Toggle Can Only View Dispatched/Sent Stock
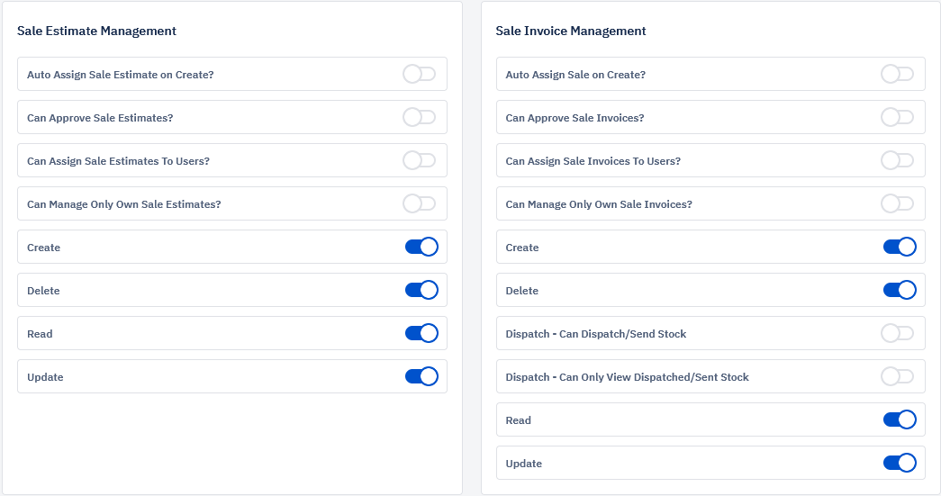 (897, 376)
